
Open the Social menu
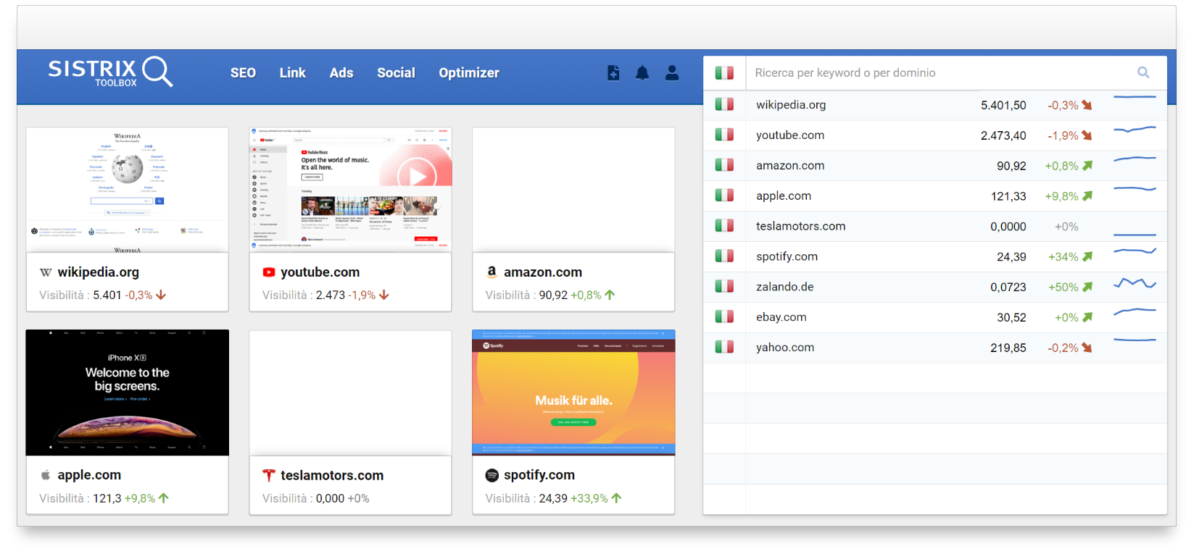[396, 73]
